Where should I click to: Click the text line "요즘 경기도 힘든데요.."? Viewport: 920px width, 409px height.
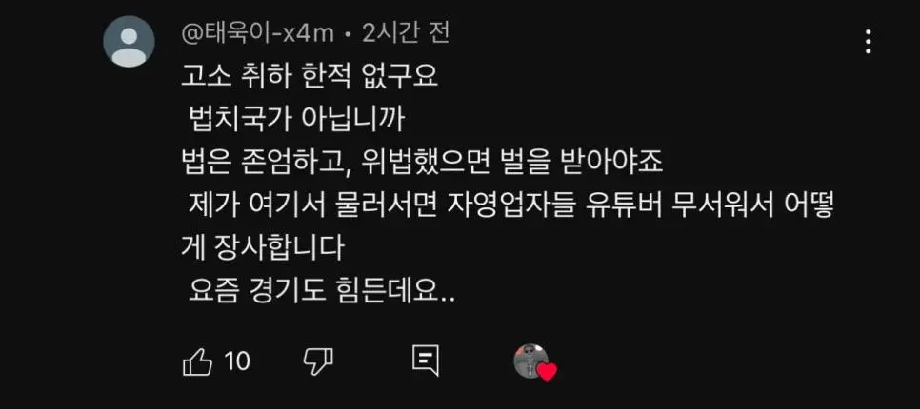click(x=322, y=290)
